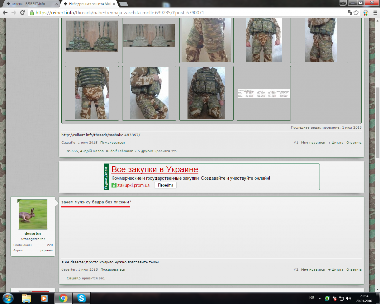Open a new tab with the new-tab button
Image resolution: width=380 pixels, height=304 pixels.
pos(123,4)
